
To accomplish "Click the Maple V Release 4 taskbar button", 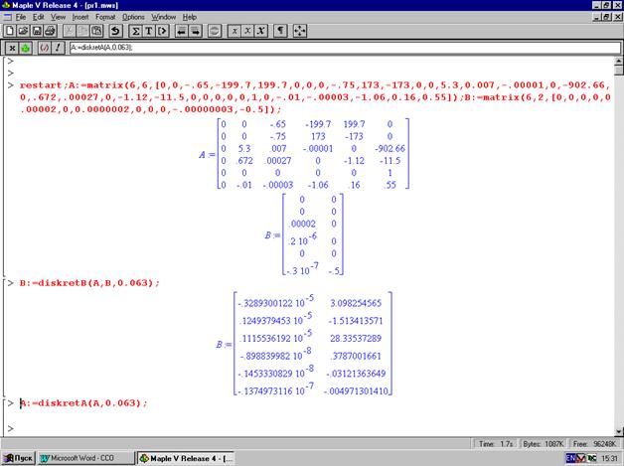I will pyautogui.click(x=185, y=458).
